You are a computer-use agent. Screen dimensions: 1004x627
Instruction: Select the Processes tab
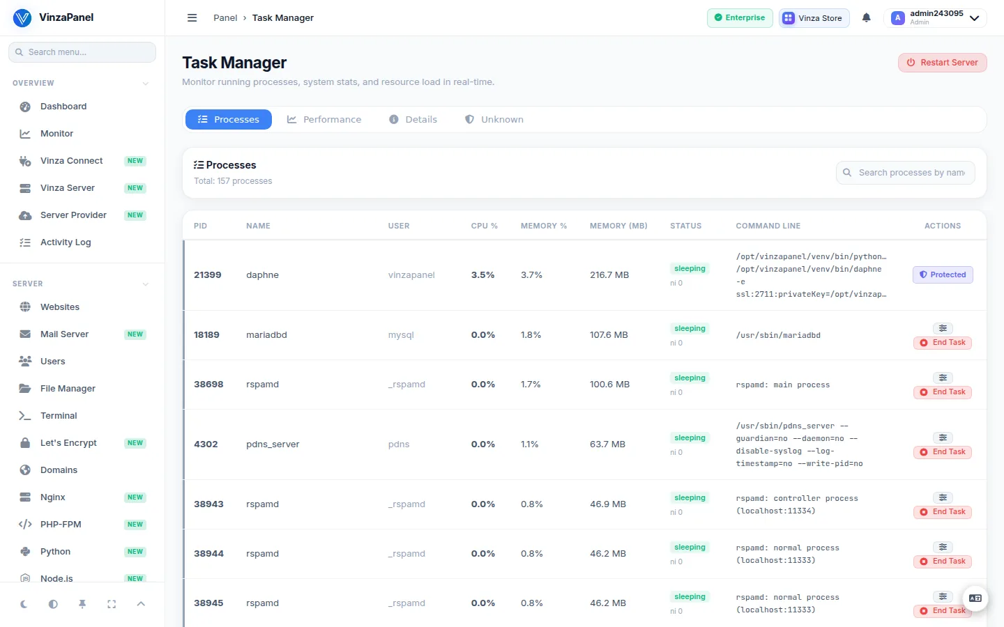tap(229, 120)
